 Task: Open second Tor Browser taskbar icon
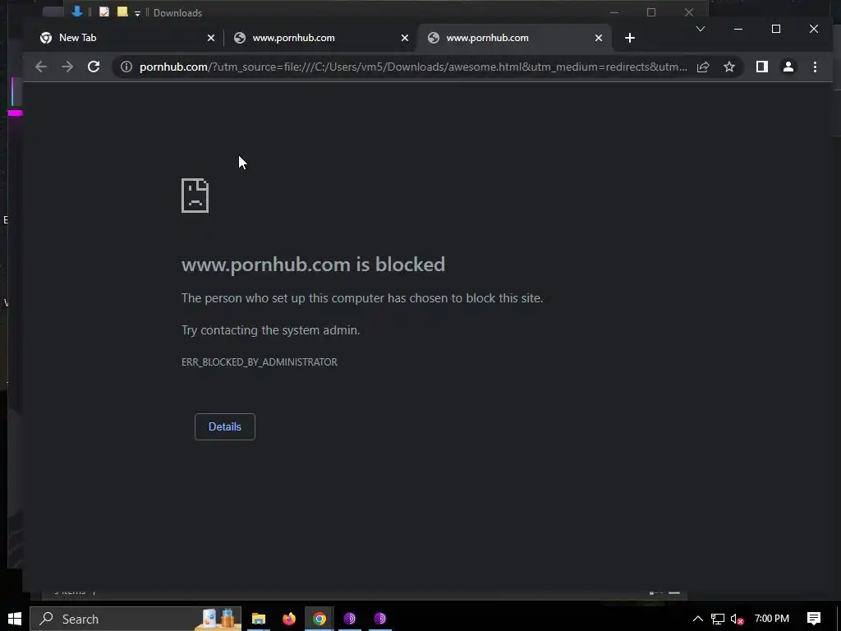[x=379, y=619]
